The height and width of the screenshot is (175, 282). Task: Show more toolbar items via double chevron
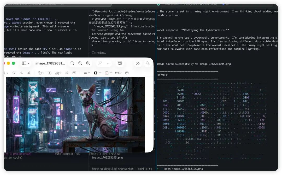[138, 63]
